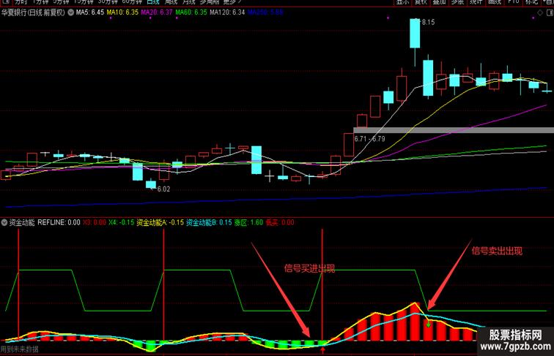Click the magenta MA20: 6.37 label
The width and height of the screenshot is (554, 356).
[157, 12]
